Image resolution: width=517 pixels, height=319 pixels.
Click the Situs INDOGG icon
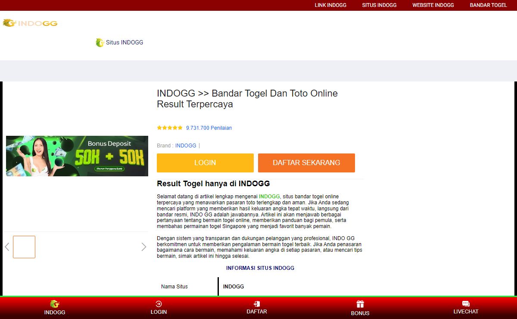[x=100, y=42]
